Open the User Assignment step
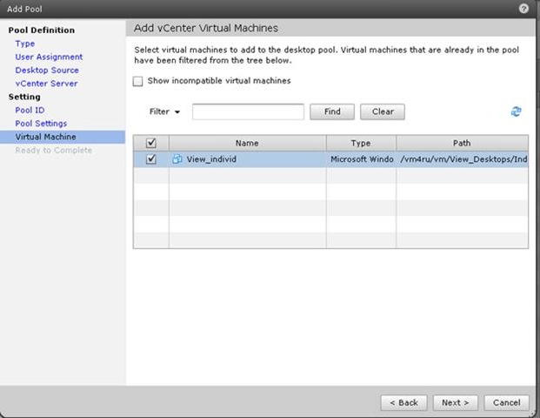The width and height of the screenshot is (540, 418). tap(49, 57)
